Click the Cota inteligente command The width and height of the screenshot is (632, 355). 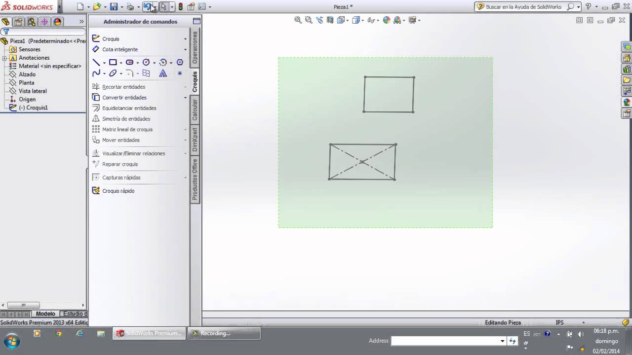click(115, 49)
